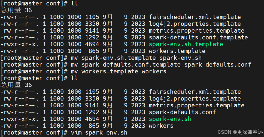
Task: Click size 4694 in the spark-env.sh.template row
Action: click(x=92, y=44)
